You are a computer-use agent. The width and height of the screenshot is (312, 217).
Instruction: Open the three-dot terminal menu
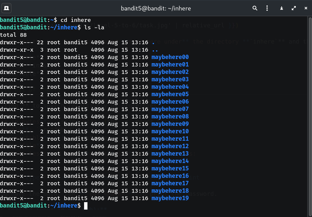[x=267, y=8]
